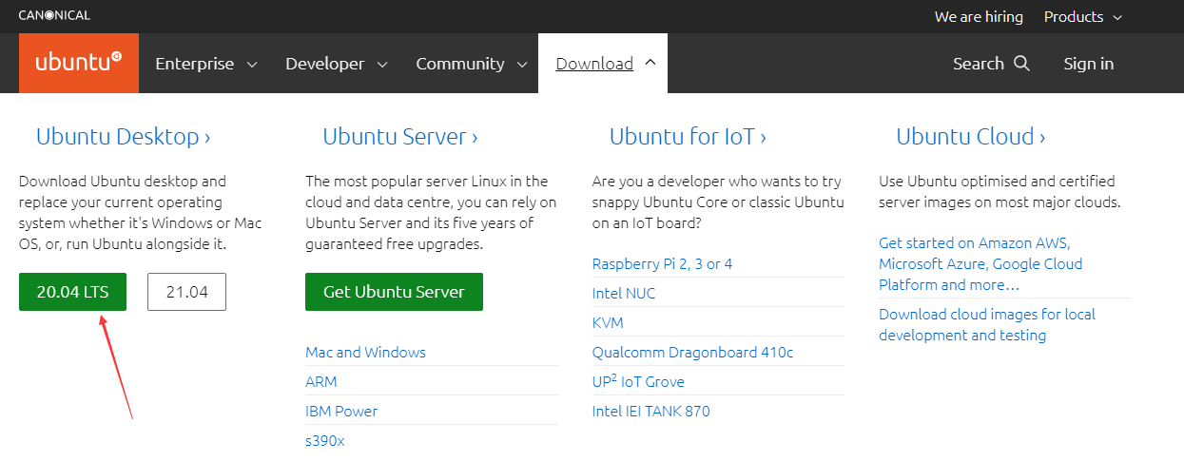
Task: Choose the 21.04 download button
Action: [x=186, y=292]
